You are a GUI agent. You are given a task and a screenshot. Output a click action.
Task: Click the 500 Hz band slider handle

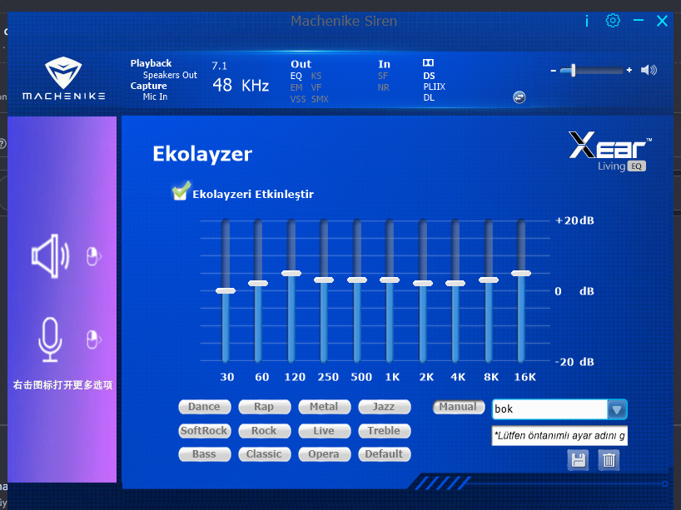[357, 280]
